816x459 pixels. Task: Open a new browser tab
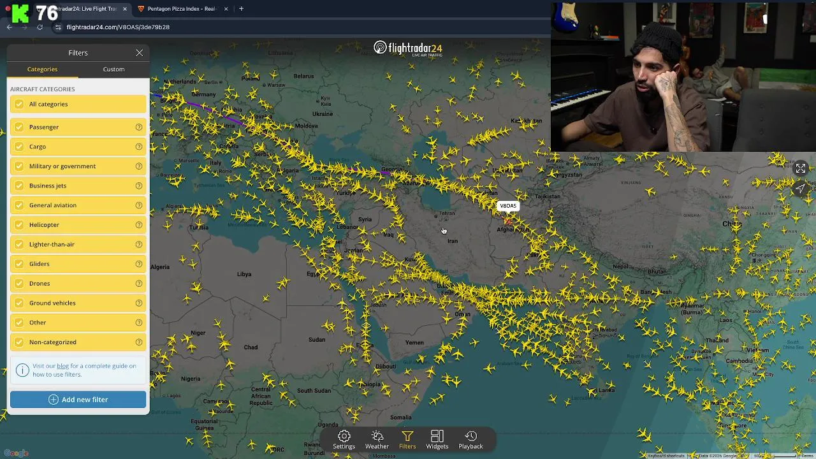click(241, 9)
